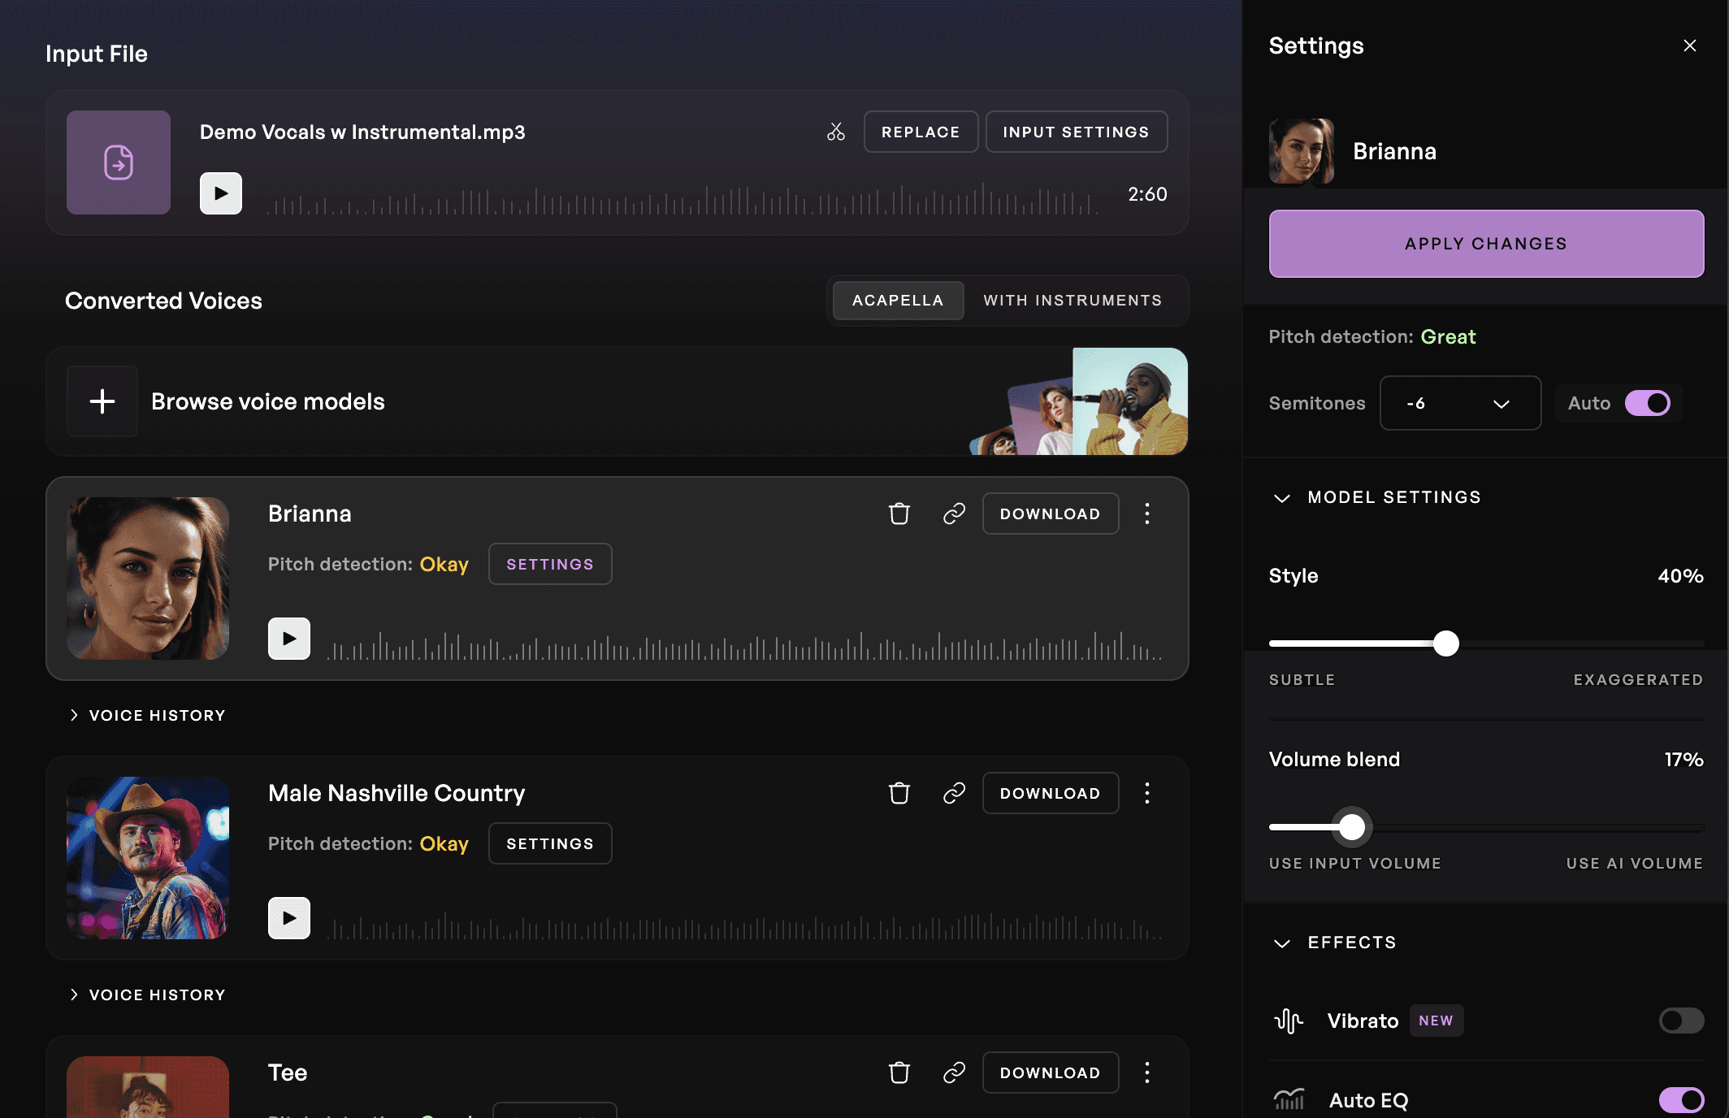
Task: Open Input Settings
Action: pyautogui.click(x=1077, y=132)
